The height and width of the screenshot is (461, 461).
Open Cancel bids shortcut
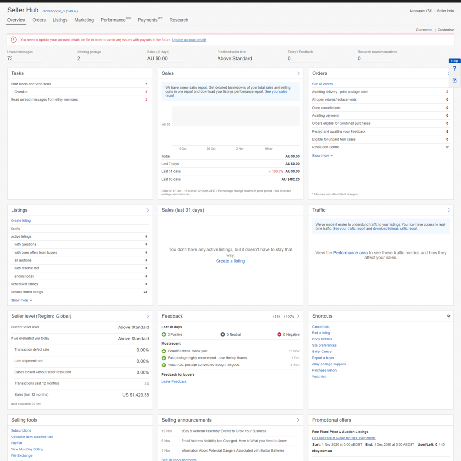click(x=321, y=327)
